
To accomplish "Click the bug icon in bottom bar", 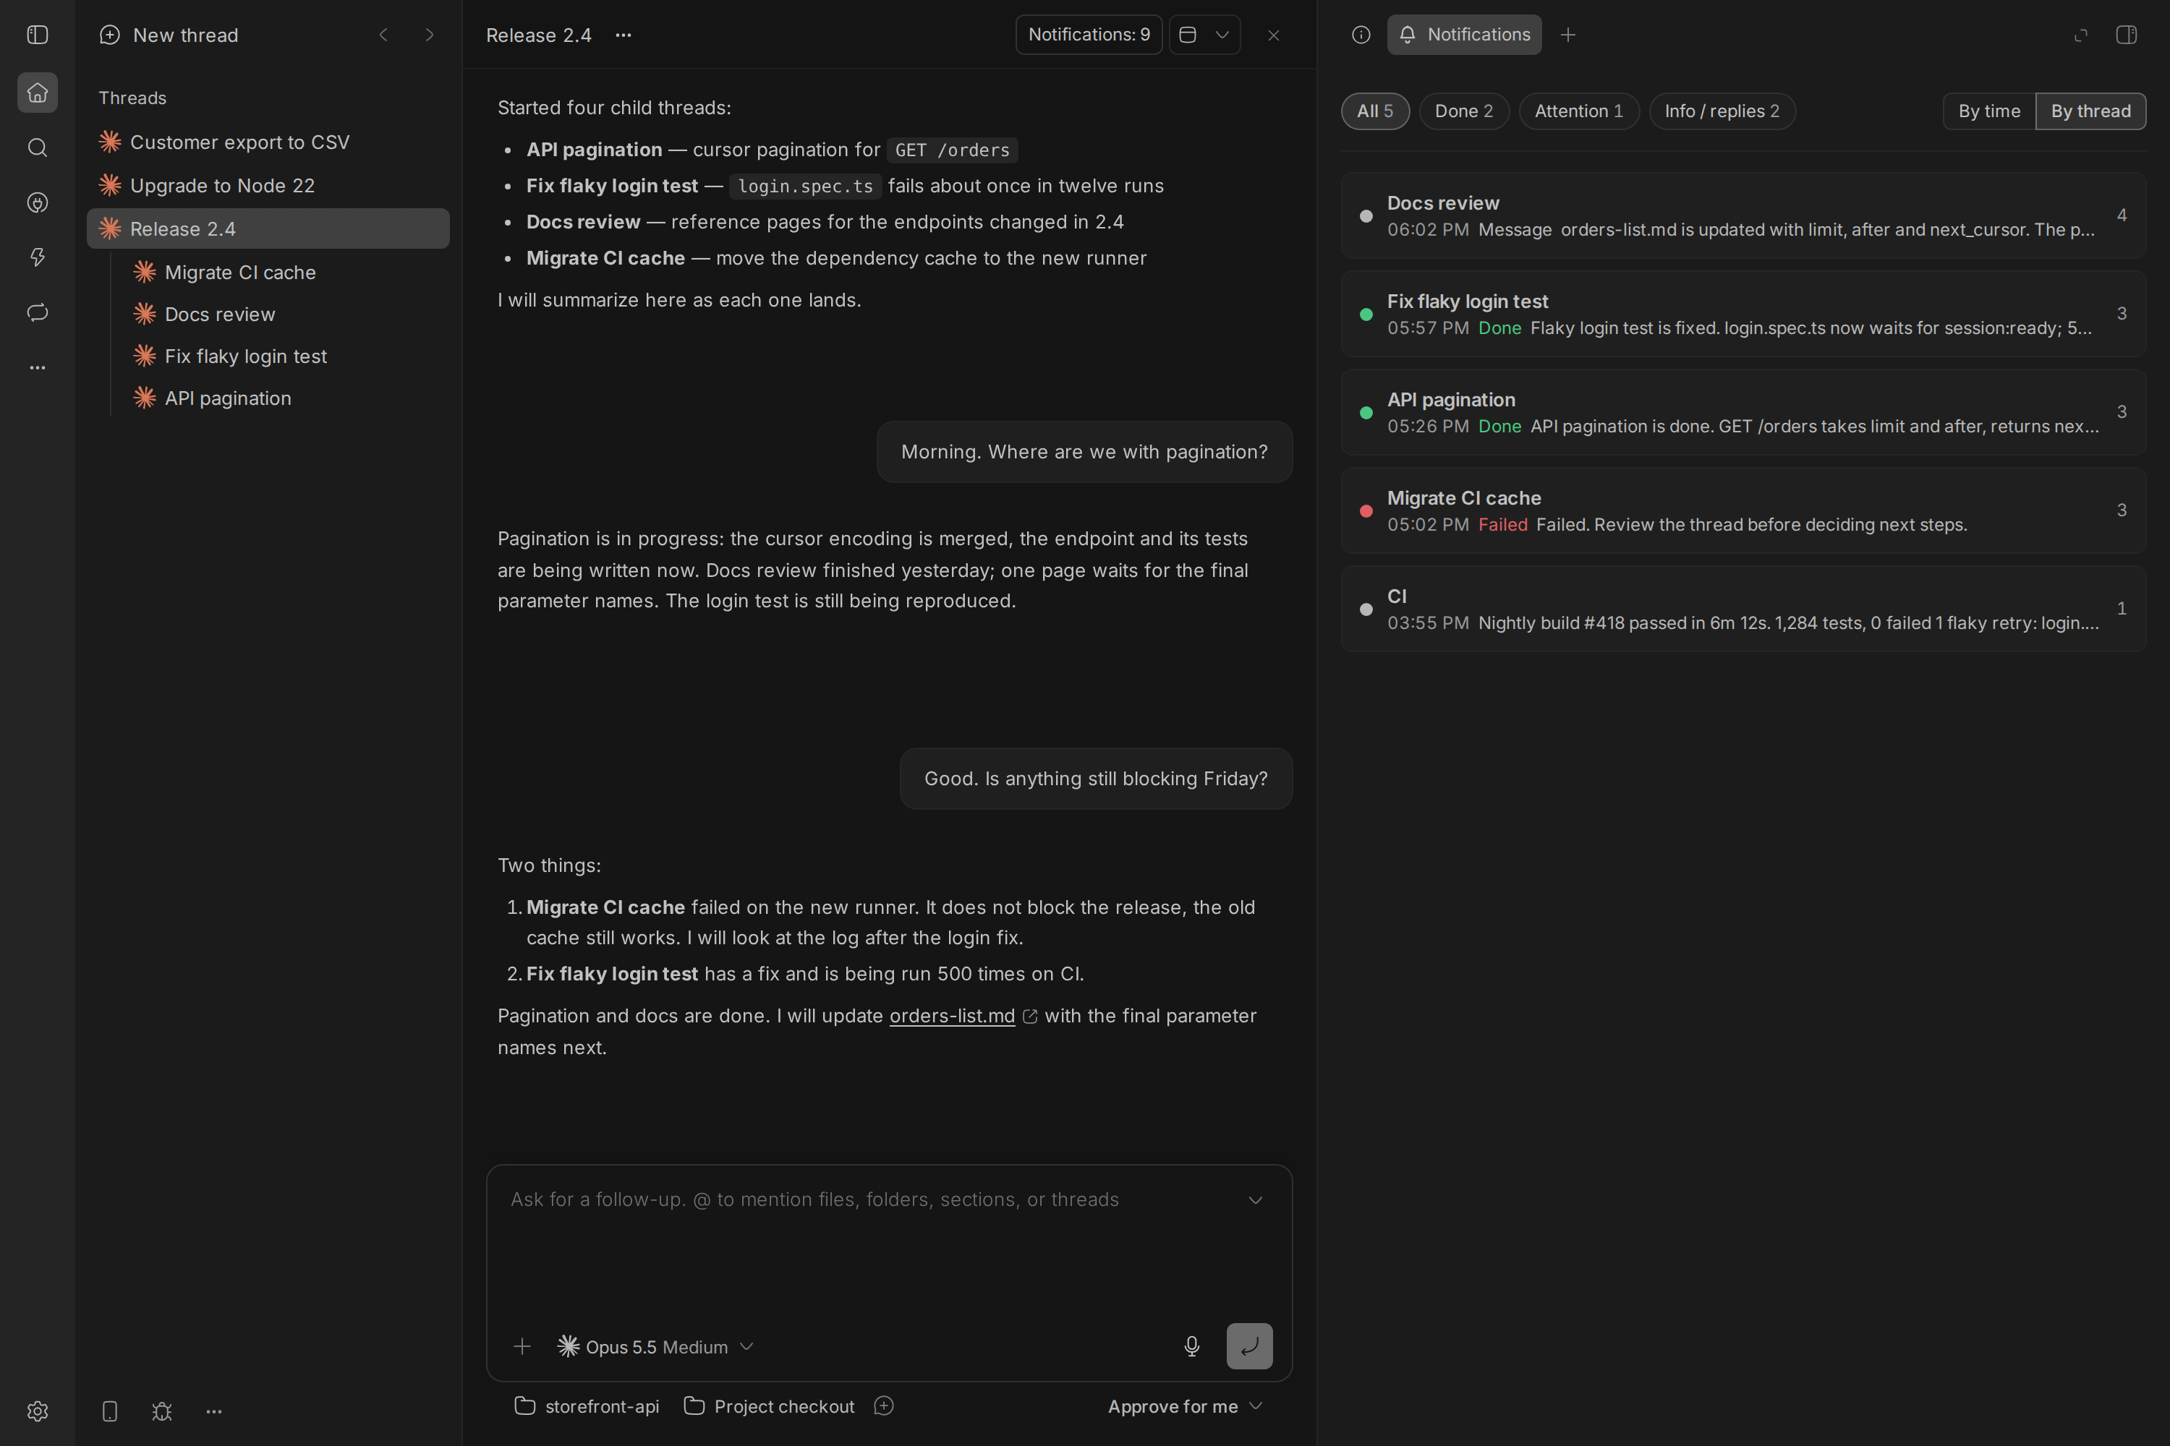I will pos(161,1411).
